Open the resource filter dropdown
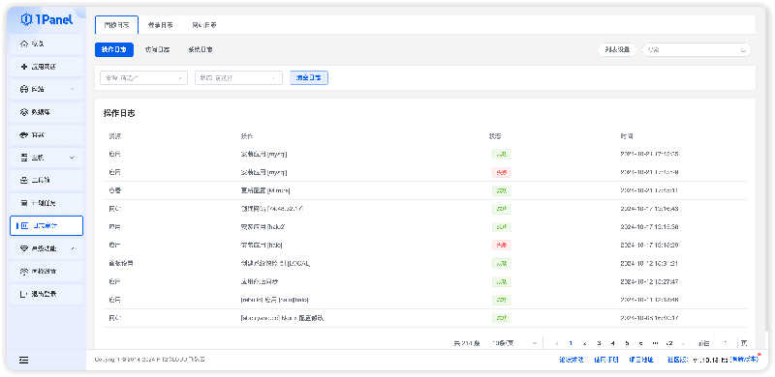The image size is (775, 377). click(x=143, y=78)
